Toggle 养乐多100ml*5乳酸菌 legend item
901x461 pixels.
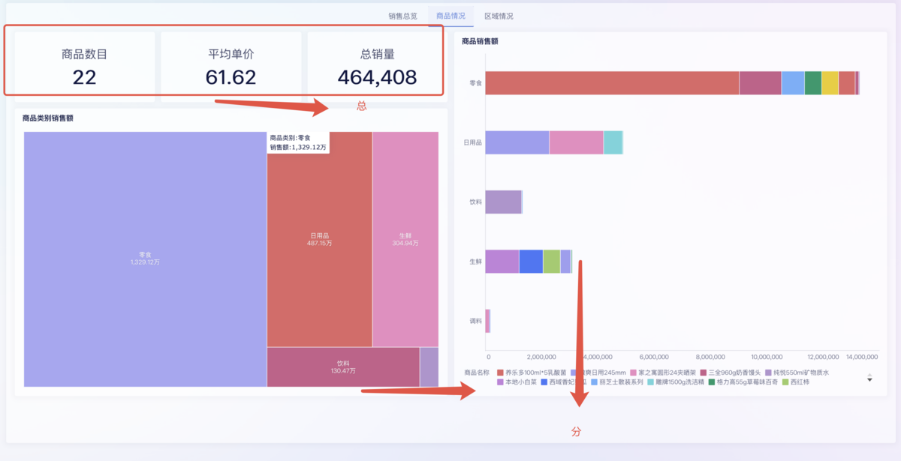point(501,372)
